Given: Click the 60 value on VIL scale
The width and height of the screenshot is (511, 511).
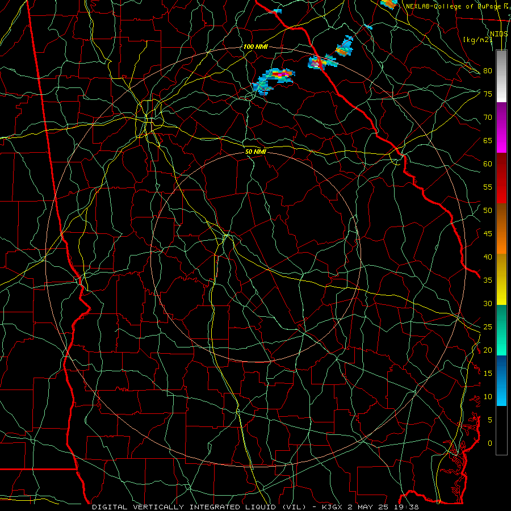Looking at the screenshot, I should pos(488,164).
